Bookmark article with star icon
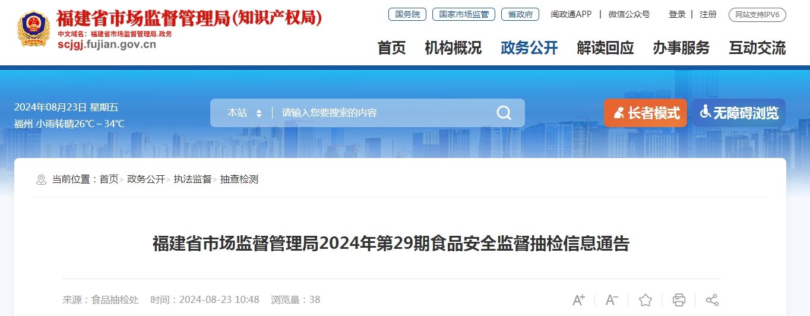This screenshot has width=810, height=316. tap(646, 300)
